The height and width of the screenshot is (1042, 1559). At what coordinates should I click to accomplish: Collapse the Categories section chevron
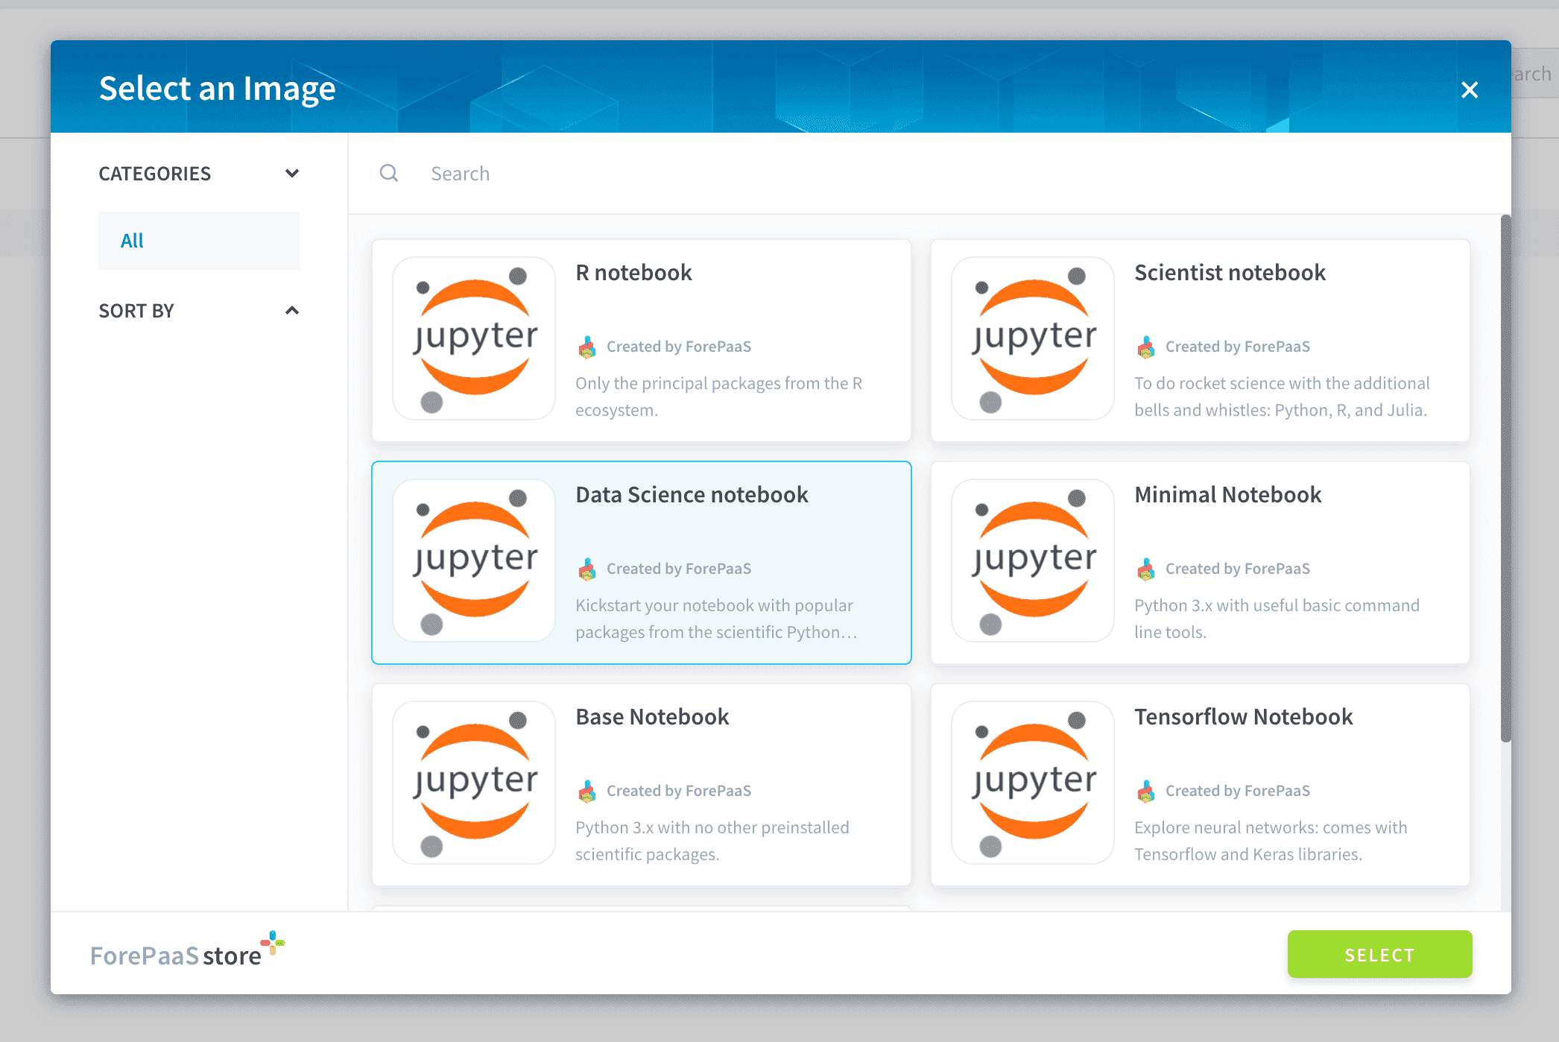tap(292, 174)
